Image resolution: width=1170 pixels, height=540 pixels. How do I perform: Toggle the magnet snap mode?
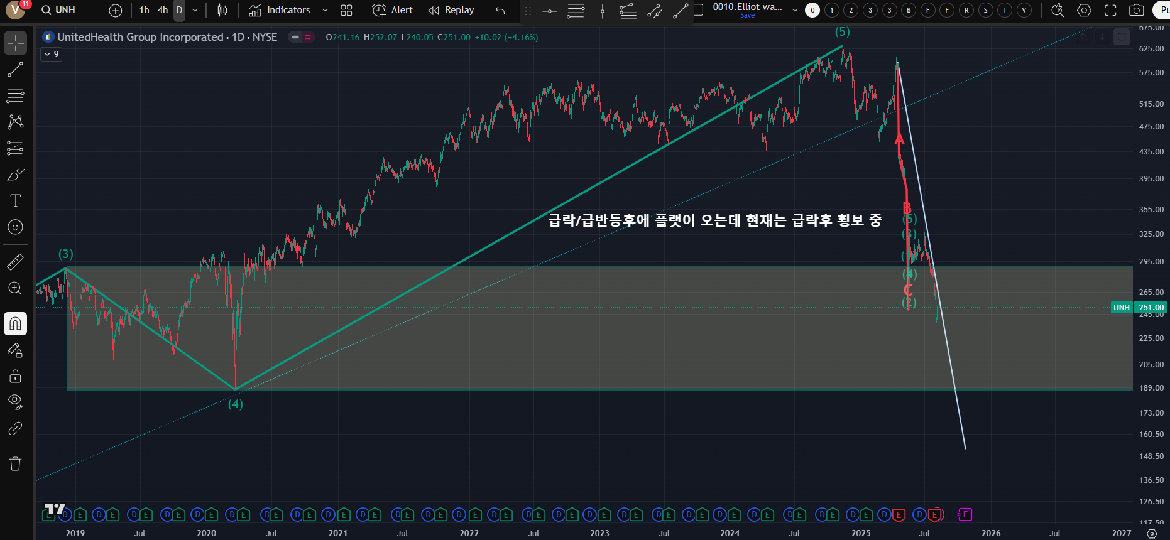(x=15, y=324)
